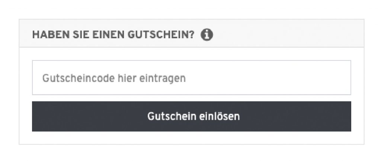Click the HABEN SIE EINEN GUTSCHEIN? heading
Screen dimensions: 381x161
[x=113, y=35]
